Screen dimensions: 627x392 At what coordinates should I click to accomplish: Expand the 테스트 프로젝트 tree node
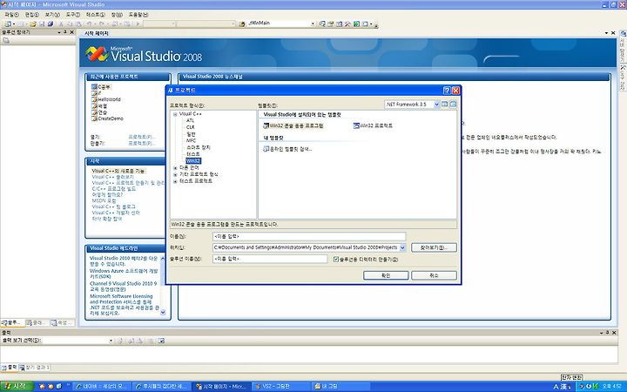175,181
